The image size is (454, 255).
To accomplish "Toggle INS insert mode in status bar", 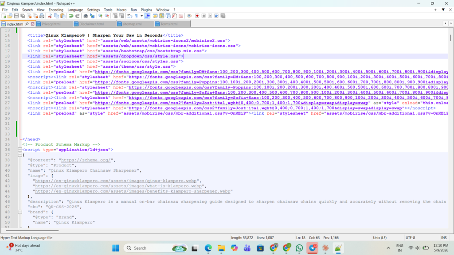I will pyautogui.click(x=444, y=238).
